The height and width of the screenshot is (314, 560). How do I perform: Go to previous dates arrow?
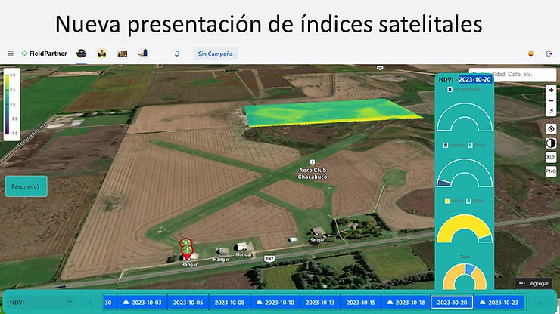89,303
